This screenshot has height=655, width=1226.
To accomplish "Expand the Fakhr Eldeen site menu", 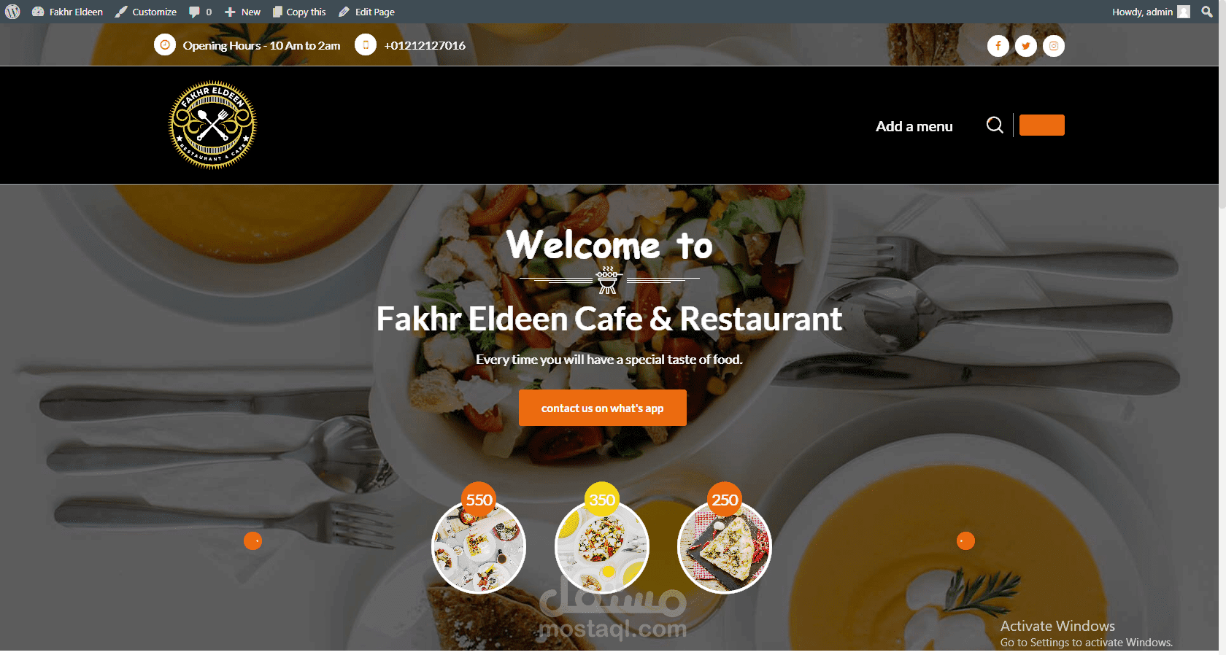I will [67, 12].
